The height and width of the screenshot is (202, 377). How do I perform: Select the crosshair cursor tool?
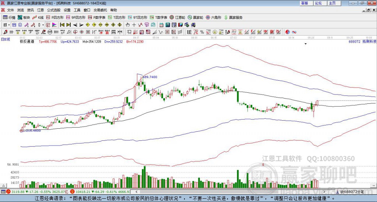(134, 25)
